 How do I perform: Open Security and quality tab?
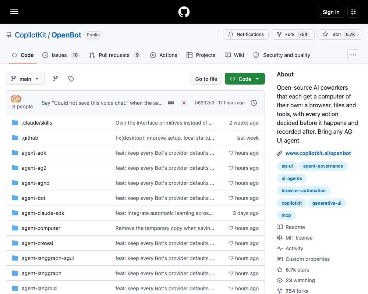[282, 55]
